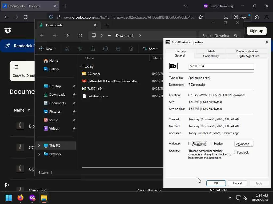The height and width of the screenshot is (204, 273).
Task: Click the Explorer forward arrow
Action: coord(55,36)
